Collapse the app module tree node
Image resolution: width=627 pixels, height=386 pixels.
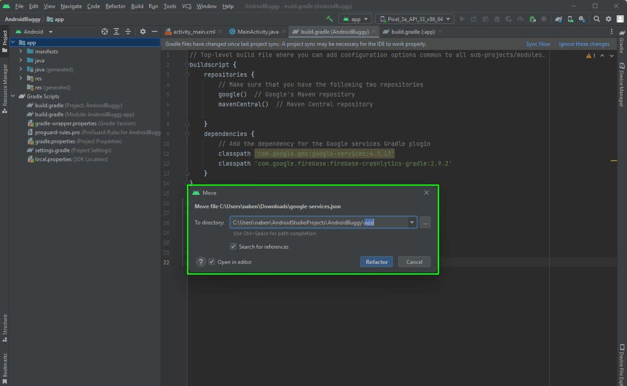(13, 42)
